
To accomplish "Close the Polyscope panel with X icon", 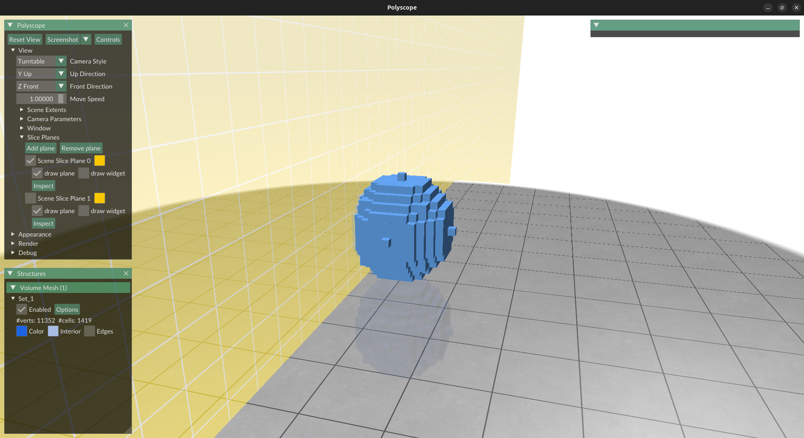I will click(x=126, y=25).
